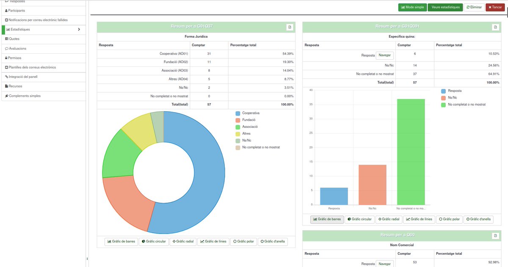Screen dimensions: 508x267
Task: Open Veure estadístiques
Action: 445,7
